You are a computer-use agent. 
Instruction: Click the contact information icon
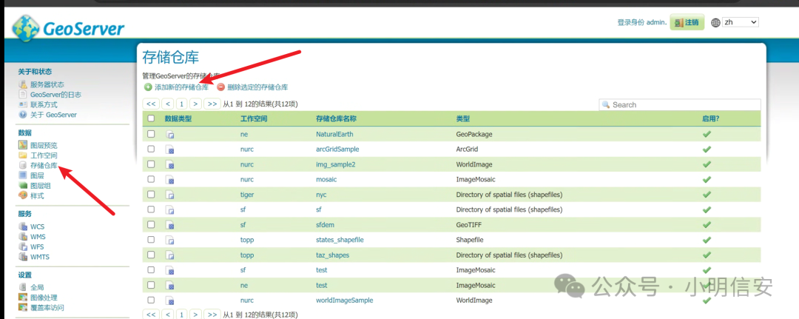23,104
